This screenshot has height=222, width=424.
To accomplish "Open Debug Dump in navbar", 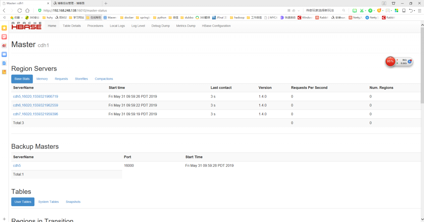I will pos(161,26).
